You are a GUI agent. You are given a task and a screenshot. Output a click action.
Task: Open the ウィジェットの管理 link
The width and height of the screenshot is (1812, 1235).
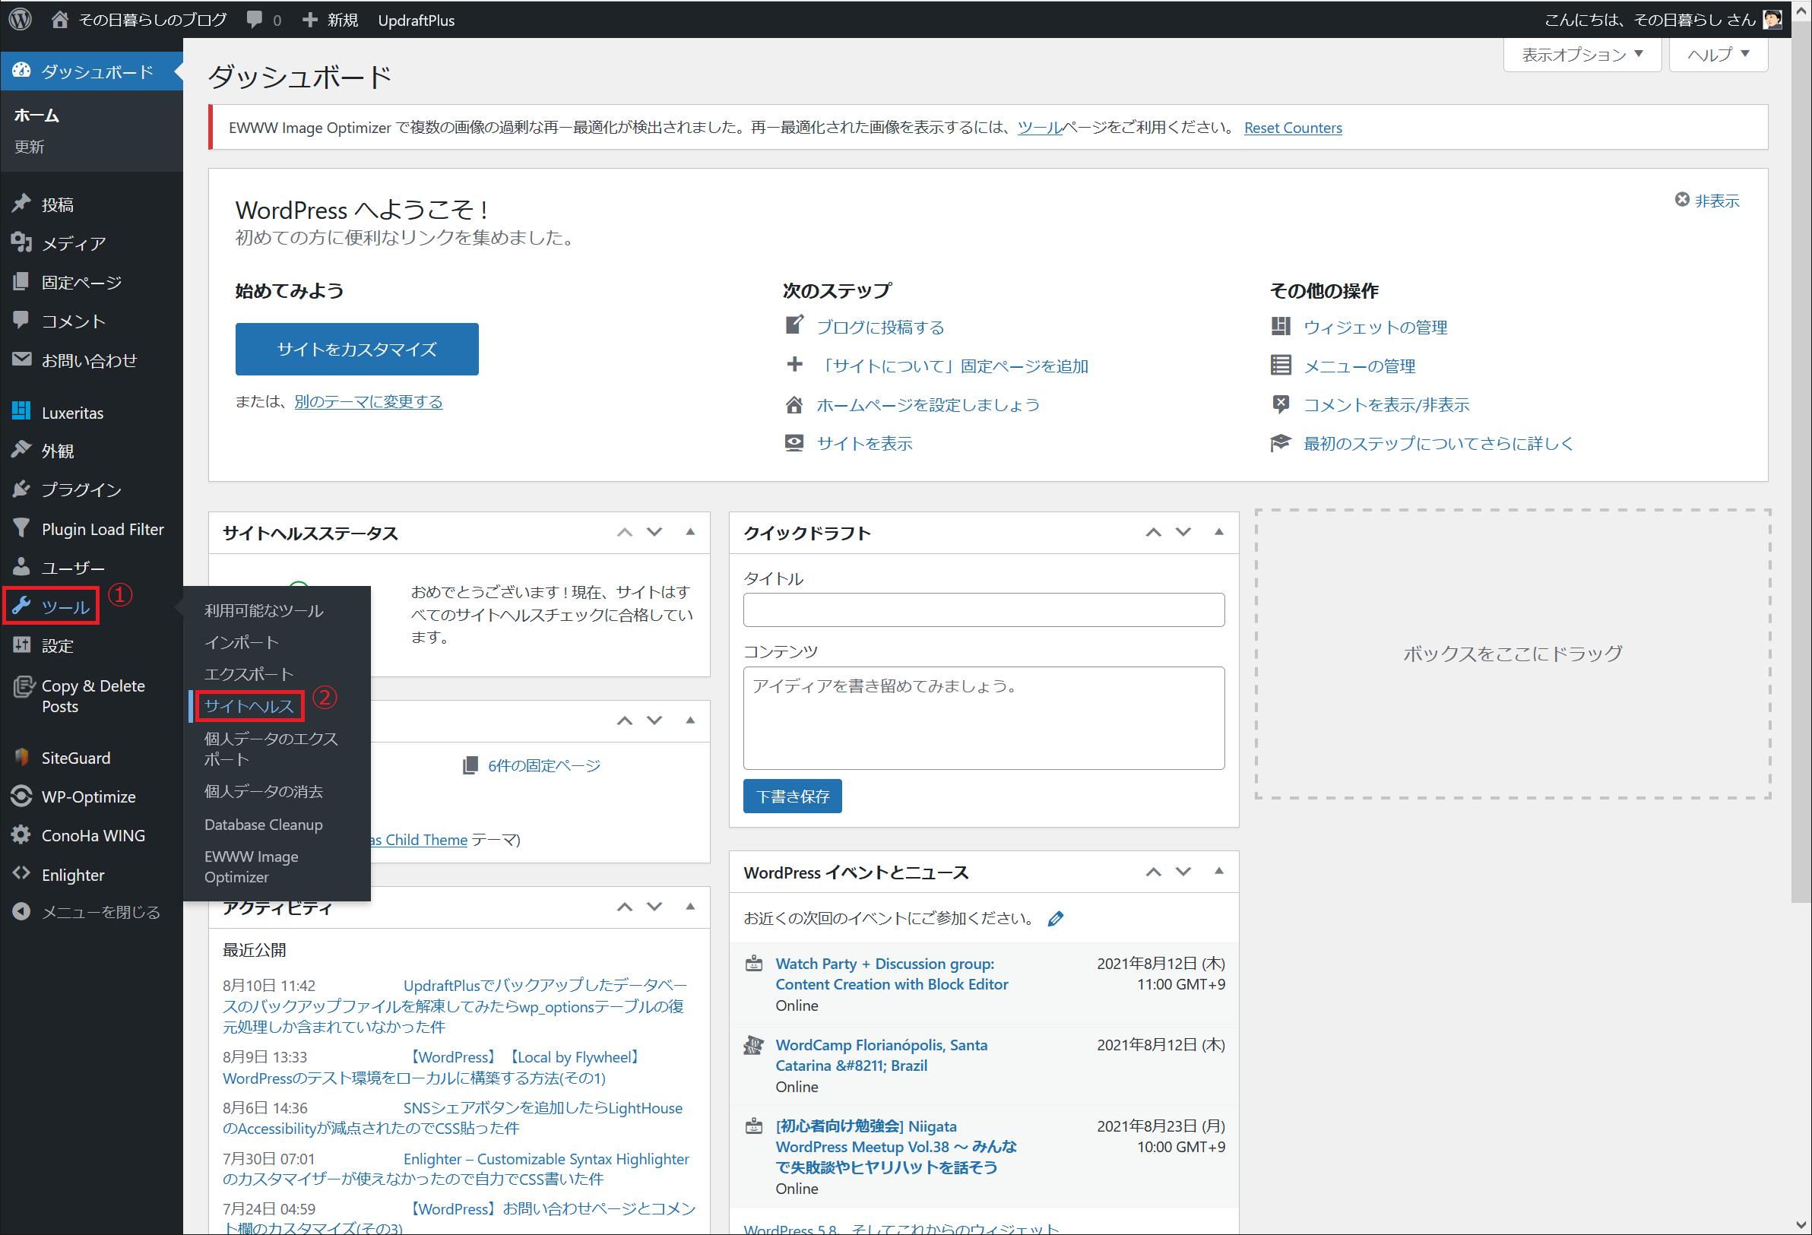pyautogui.click(x=1376, y=328)
